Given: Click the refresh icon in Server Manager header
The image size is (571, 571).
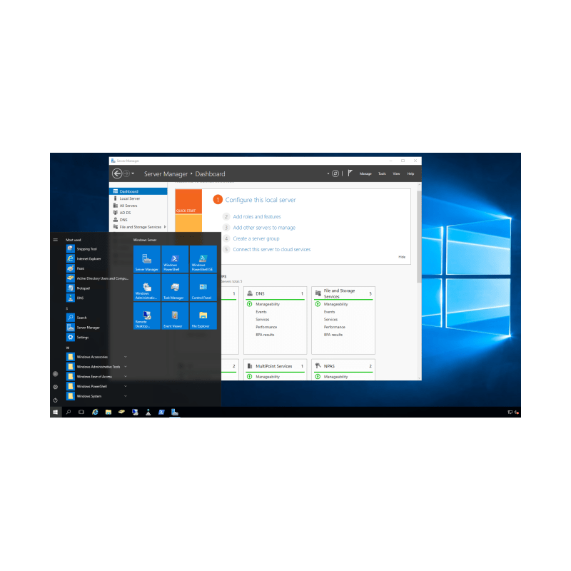Looking at the screenshot, I should click(x=335, y=173).
